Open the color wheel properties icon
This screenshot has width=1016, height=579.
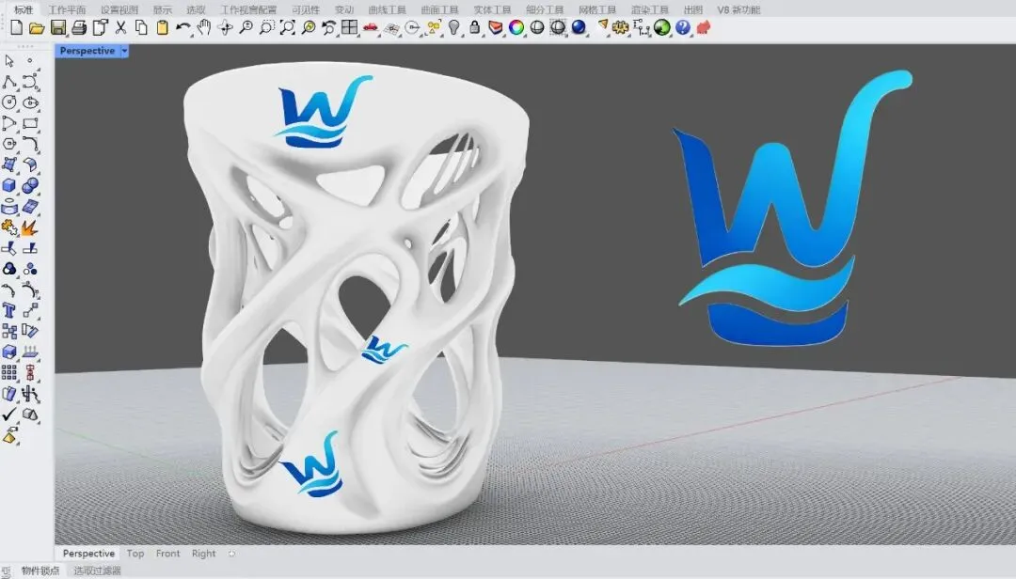tap(516, 27)
